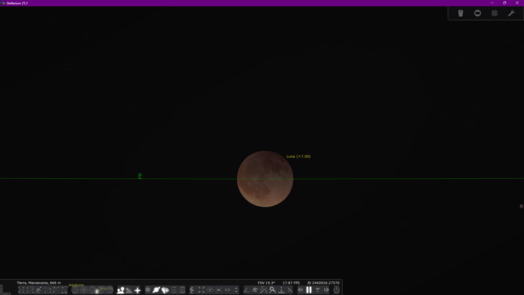The width and height of the screenshot is (524, 295).
Task: Toggle planet labels icon
Action: click(156, 290)
